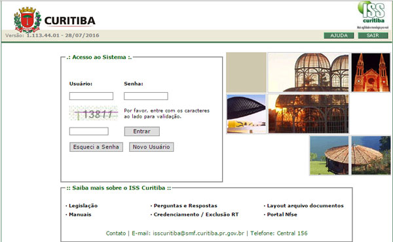Click the isscuritiba@smf.curitiba.pr.gov.br email link
Viewport: 393px width, 242px height.
tap(198, 233)
